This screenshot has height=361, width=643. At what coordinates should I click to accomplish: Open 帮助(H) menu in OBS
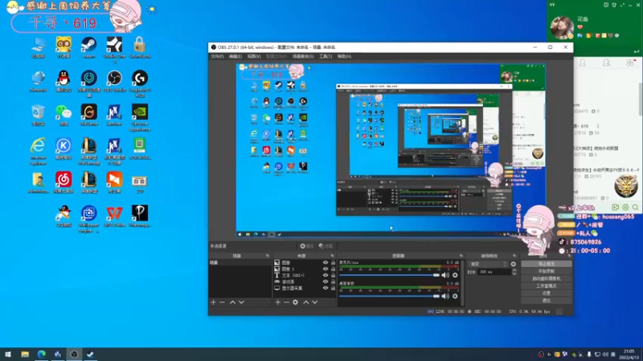pos(344,56)
